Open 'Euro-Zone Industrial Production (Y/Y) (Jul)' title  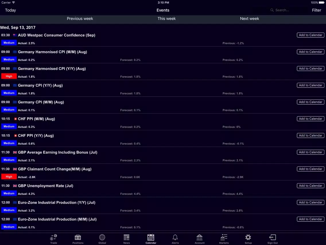pyautogui.click(x=57, y=202)
